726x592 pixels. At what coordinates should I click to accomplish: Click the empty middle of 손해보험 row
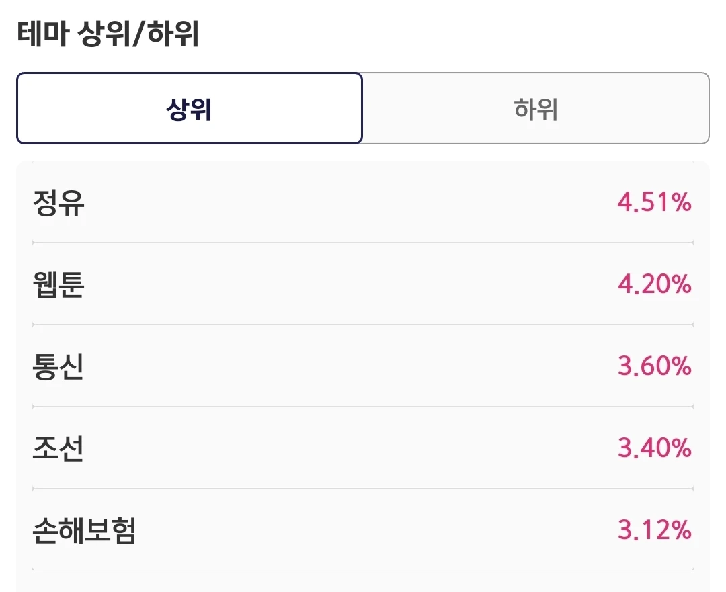tap(377, 530)
